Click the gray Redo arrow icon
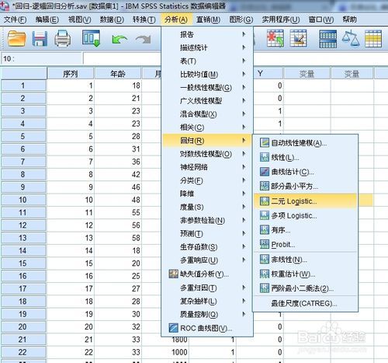388x363 pixels. click(x=143, y=40)
